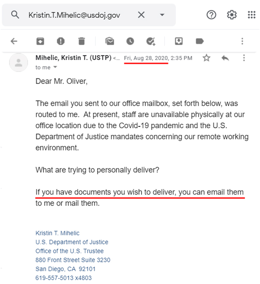Expand the 'to me' recipient details
Viewport: 260px width, 284px height.
coord(55,67)
